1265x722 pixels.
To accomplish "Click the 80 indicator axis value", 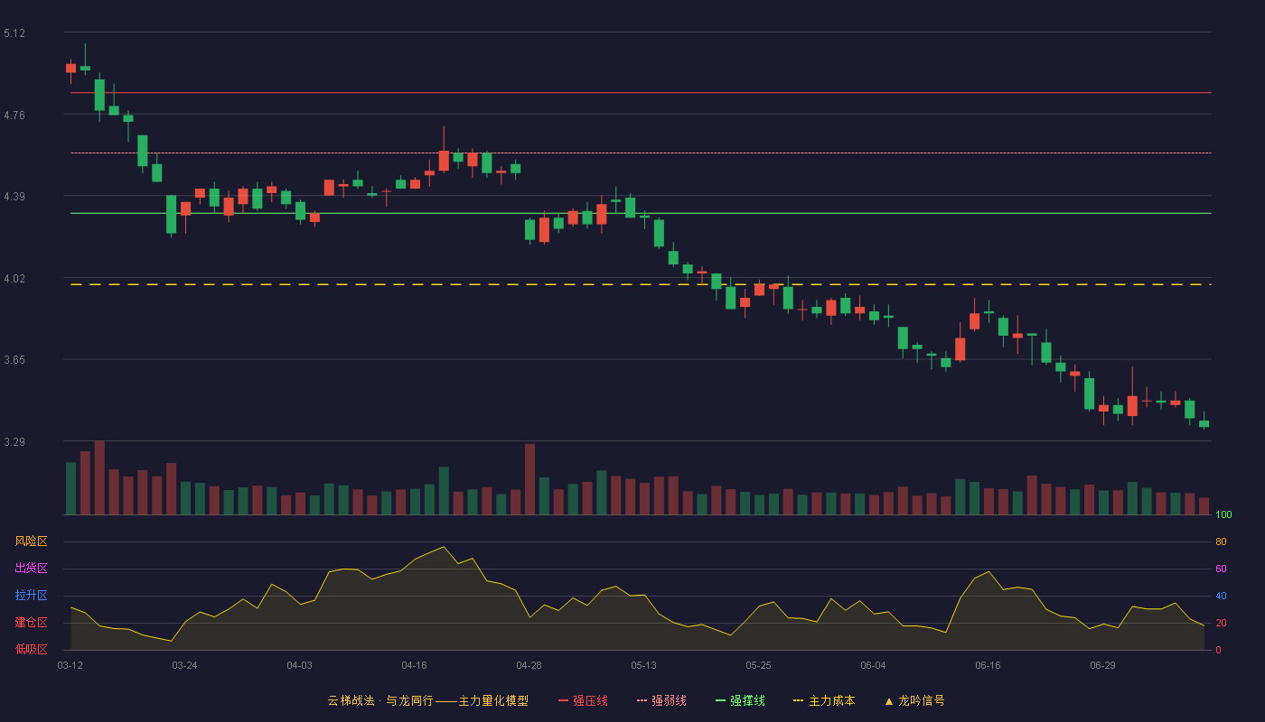I will [x=1221, y=542].
